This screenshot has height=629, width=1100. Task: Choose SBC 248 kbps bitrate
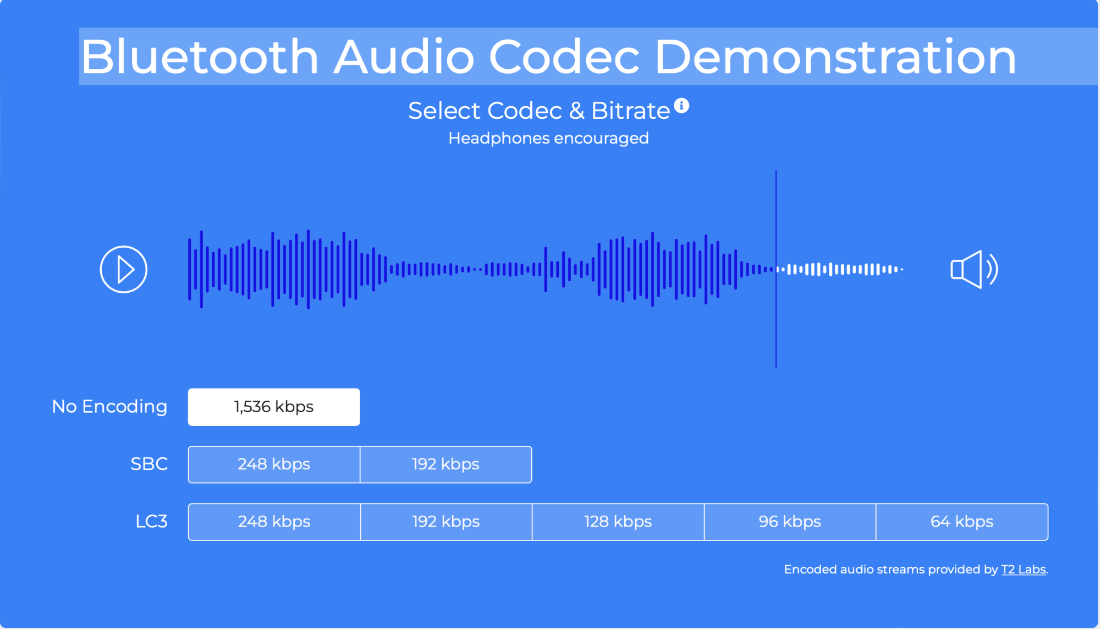[274, 464]
